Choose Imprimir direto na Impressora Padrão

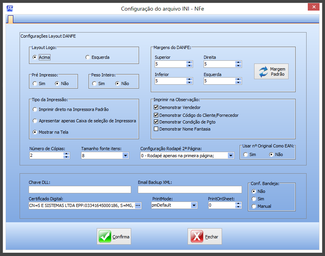(x=35, y=109)
